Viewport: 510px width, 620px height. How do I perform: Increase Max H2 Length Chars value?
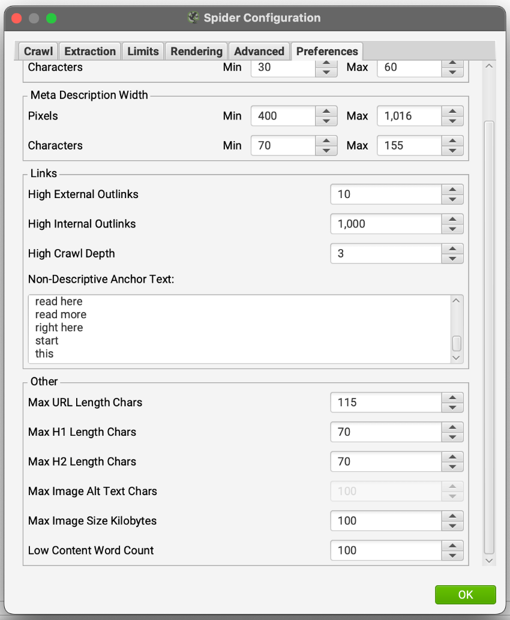[452, 457]
